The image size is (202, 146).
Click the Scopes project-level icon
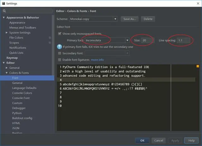click(50, 42)
